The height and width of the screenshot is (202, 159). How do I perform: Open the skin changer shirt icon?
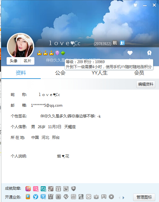(x=135, y=5)
